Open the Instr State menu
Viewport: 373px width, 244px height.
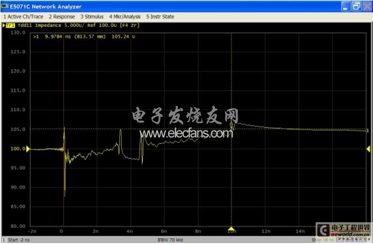coord(162,17)
